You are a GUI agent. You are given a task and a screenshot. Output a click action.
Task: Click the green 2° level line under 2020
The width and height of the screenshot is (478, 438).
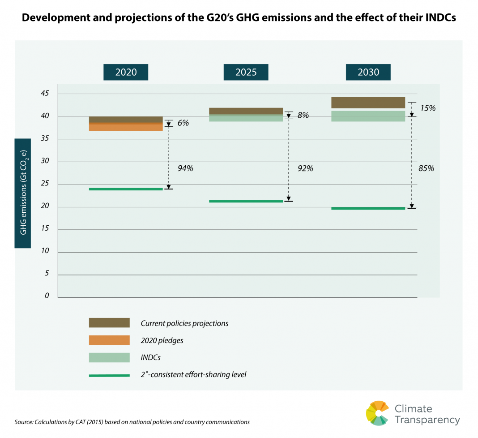126,189
